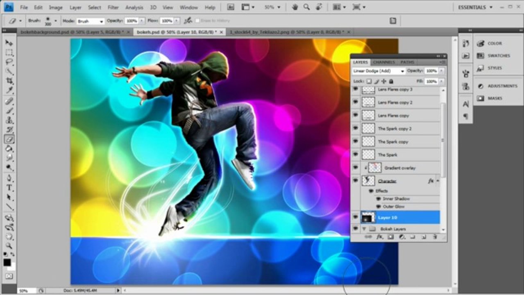Screen dimensions: 524x295
Task: Hide the Character layer
Action: click(355, 181)
